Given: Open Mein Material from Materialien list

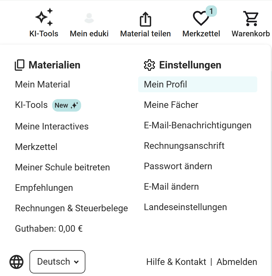Looking at the screenshot, I should click(43, 84).
